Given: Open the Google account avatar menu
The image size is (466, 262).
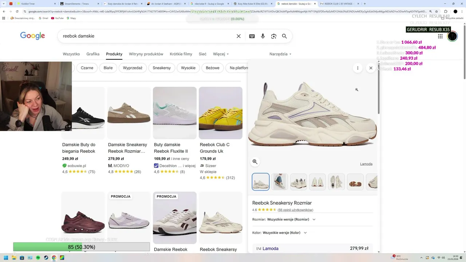Looking at the screenshot, I should click(452, 36).
